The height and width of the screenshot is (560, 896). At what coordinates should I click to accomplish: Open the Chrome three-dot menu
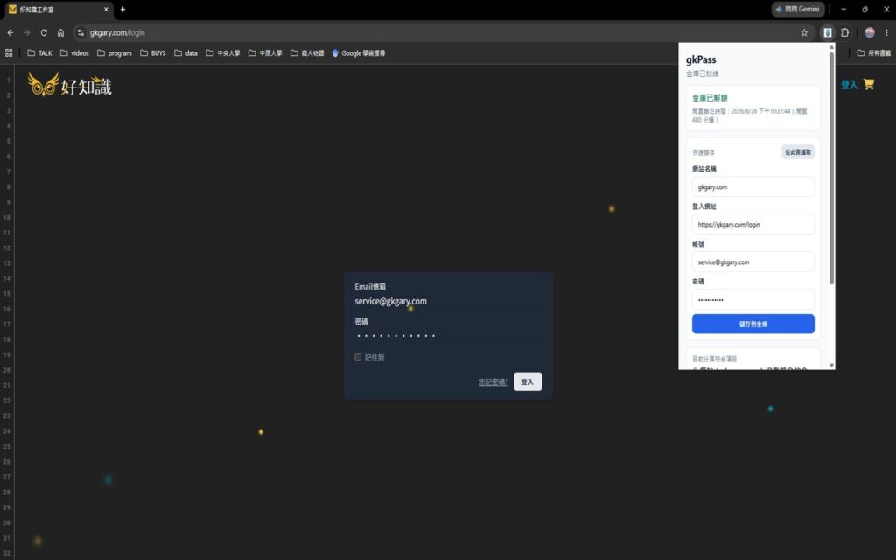tap(886, 32)
